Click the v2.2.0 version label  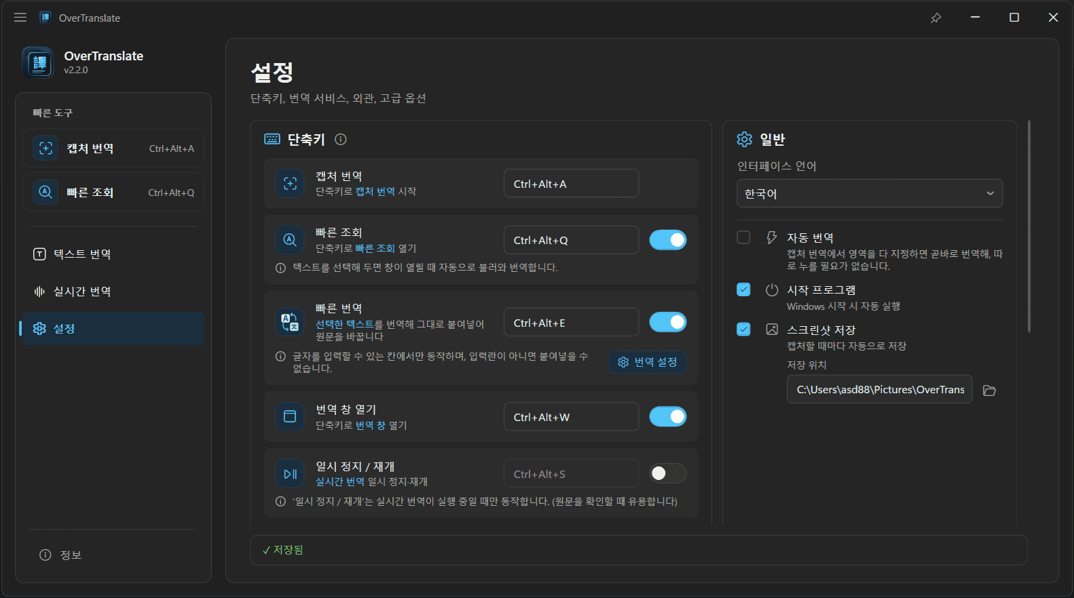[x=76, y=70]
